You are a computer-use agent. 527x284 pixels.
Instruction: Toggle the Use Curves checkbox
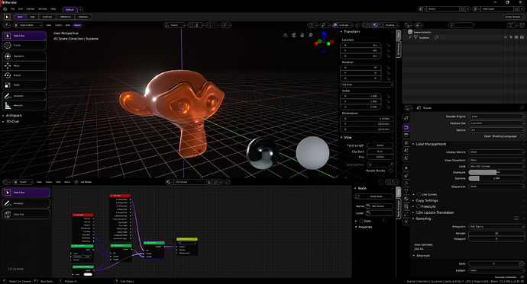tap(419, 194)
